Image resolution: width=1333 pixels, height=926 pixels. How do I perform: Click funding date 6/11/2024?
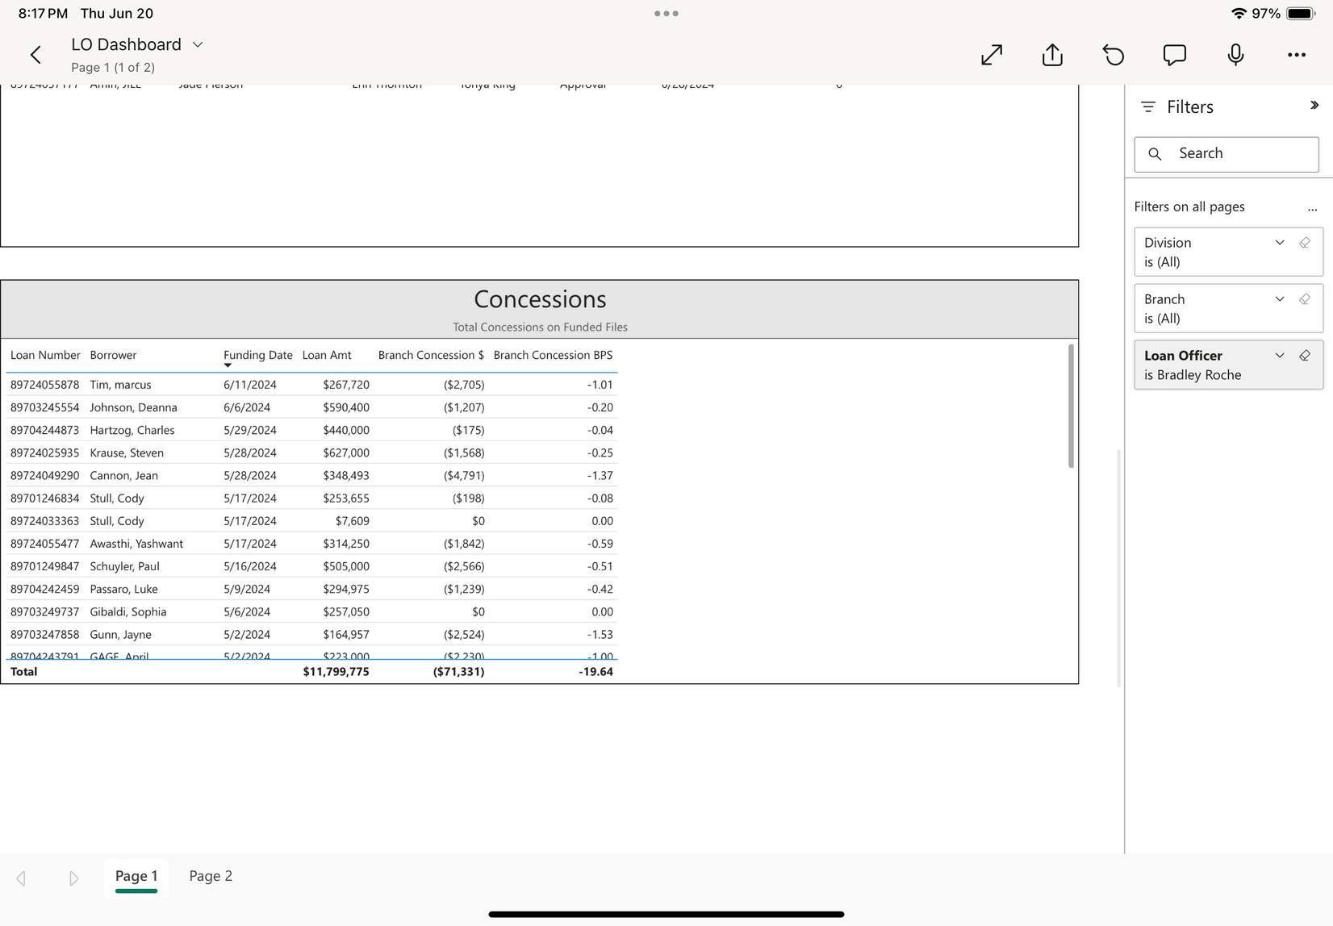coord(250,385)
